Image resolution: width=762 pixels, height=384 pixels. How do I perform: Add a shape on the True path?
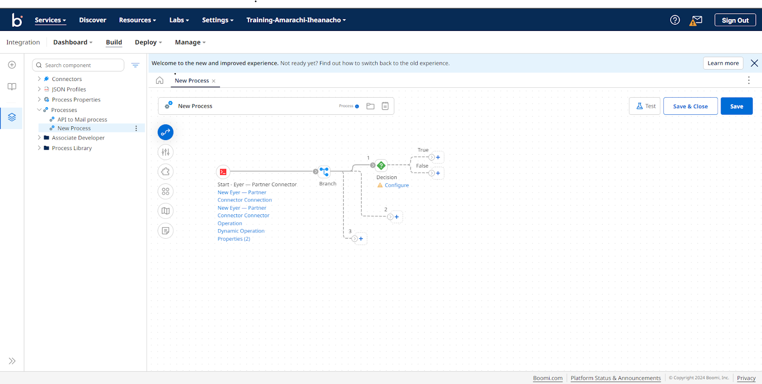(438, 157)
